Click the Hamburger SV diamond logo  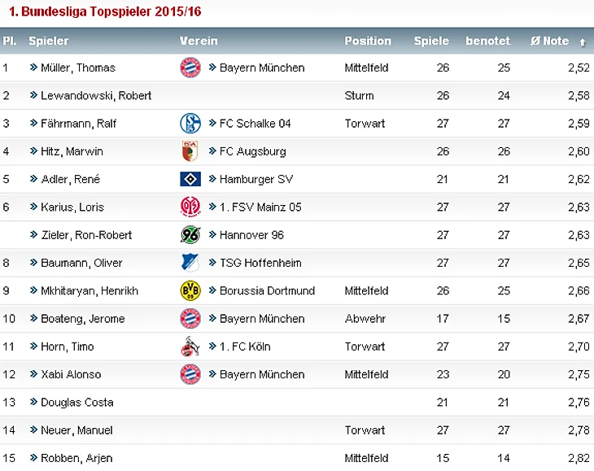[190, 179]
